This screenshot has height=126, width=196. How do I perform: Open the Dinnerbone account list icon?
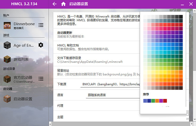click(x=41, y=25)
